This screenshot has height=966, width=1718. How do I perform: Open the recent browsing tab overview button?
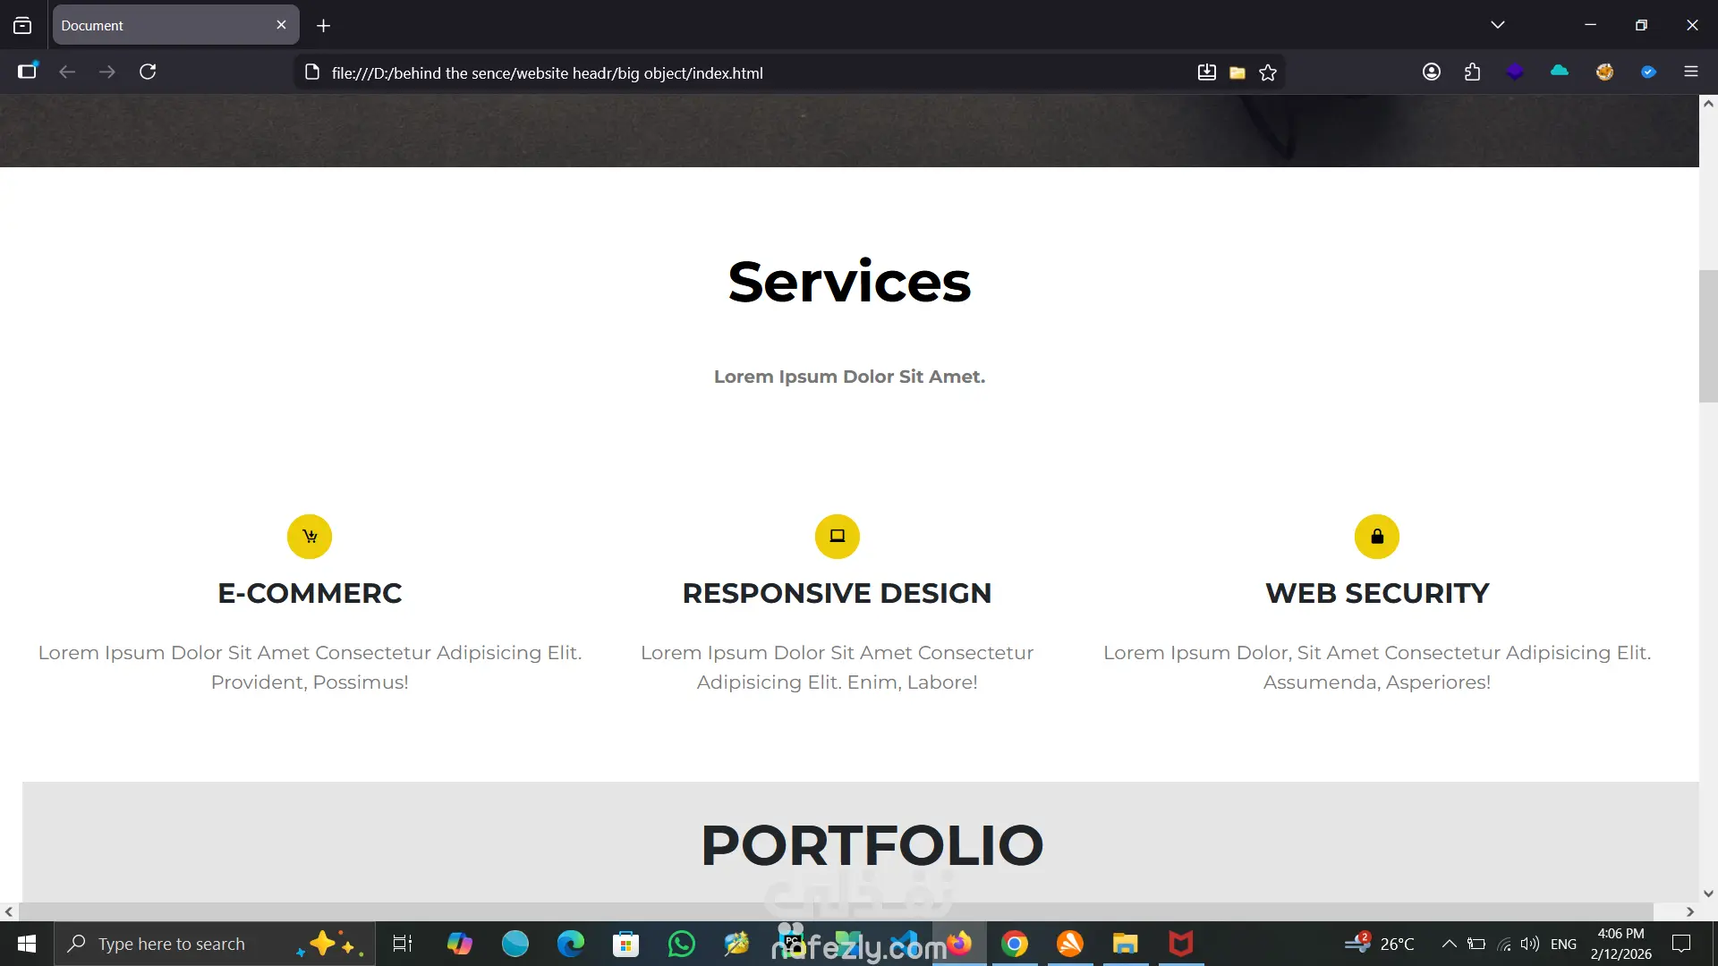coord(22,25)
